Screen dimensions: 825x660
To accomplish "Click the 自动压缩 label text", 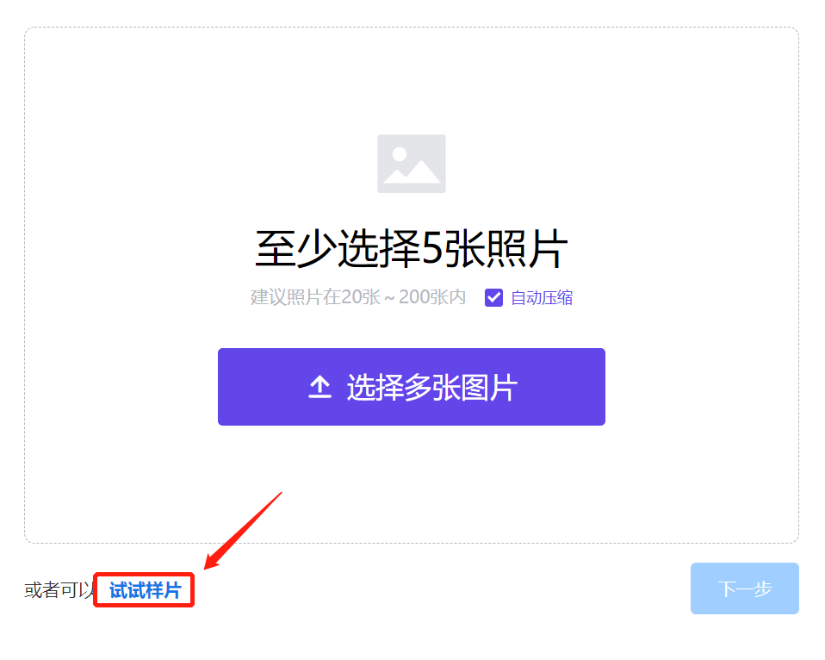I will [542, 298].
